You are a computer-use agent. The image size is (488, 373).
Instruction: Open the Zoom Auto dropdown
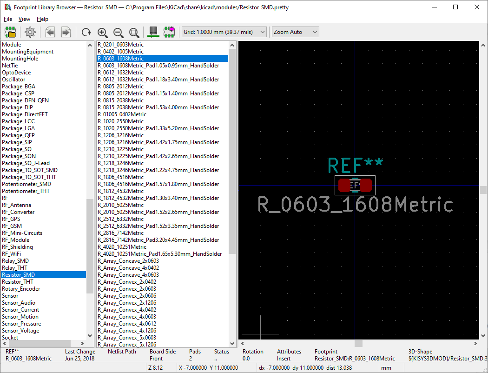coord(295,32)
